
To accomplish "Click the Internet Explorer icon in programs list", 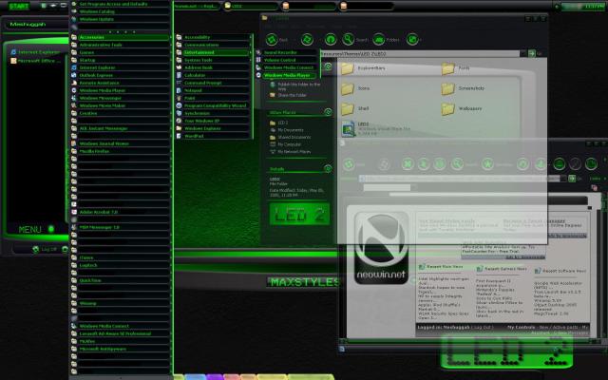I will click(74, 67).
